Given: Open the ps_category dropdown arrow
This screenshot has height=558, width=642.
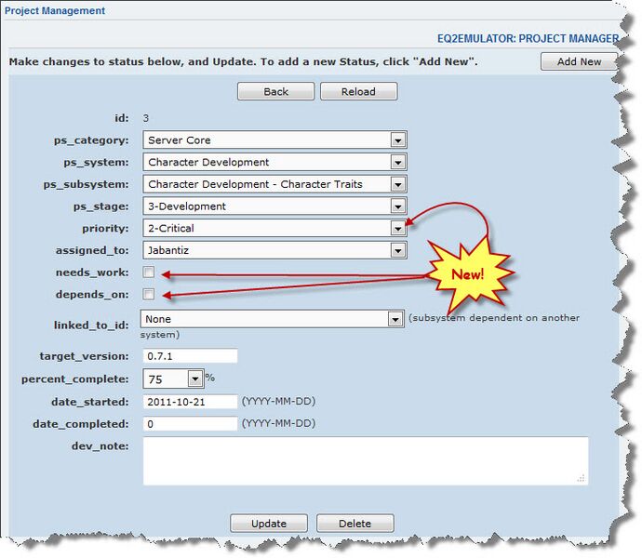Looking at the screenshot, I should coord(397,140).
